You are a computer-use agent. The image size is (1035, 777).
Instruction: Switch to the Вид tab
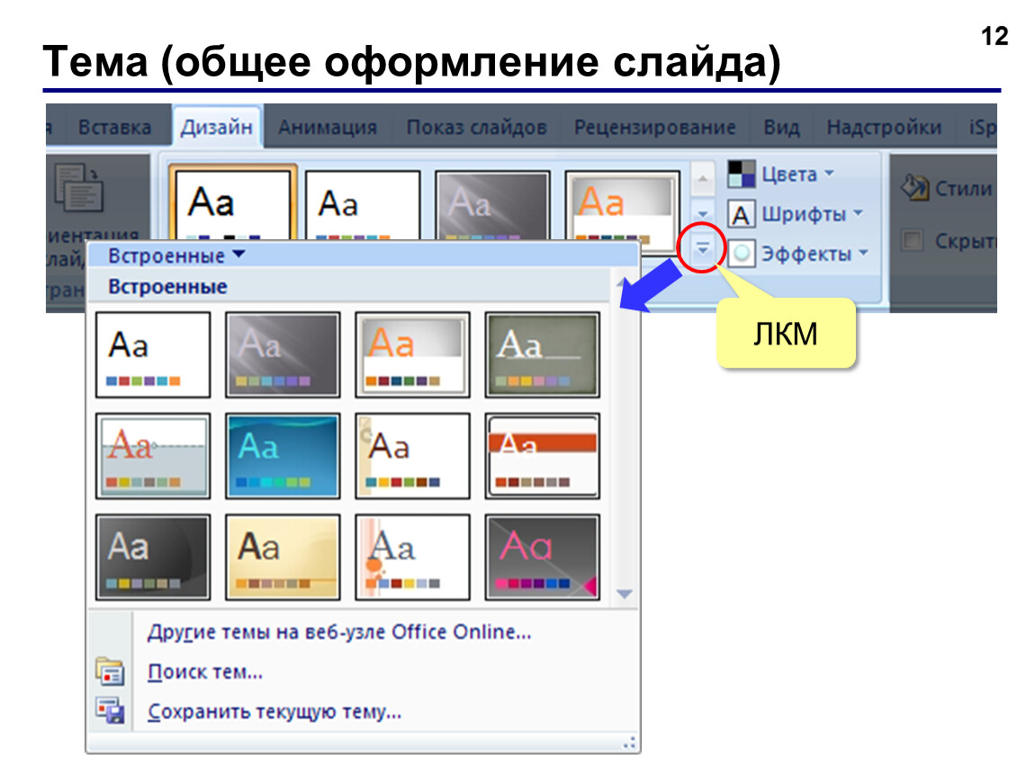click(x=781, y=127)
